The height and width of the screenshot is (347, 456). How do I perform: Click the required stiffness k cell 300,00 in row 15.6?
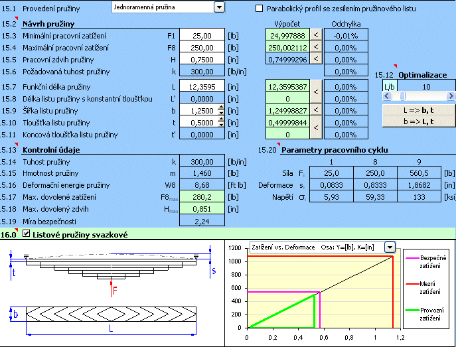click(202, 72)
